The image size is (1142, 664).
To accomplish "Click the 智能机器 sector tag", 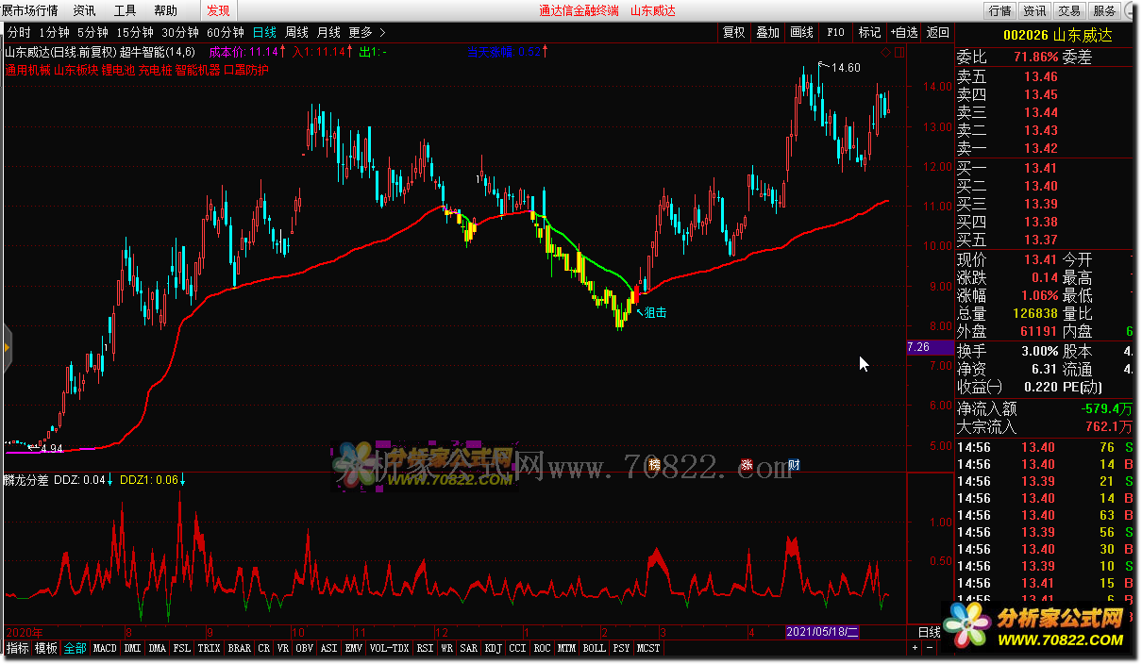I will point(197,70).
